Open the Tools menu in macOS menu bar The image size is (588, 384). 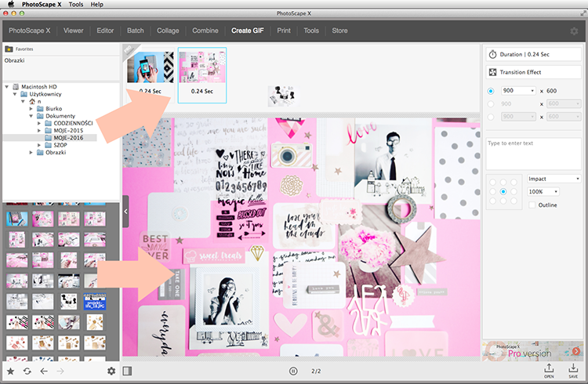point(76,5)
